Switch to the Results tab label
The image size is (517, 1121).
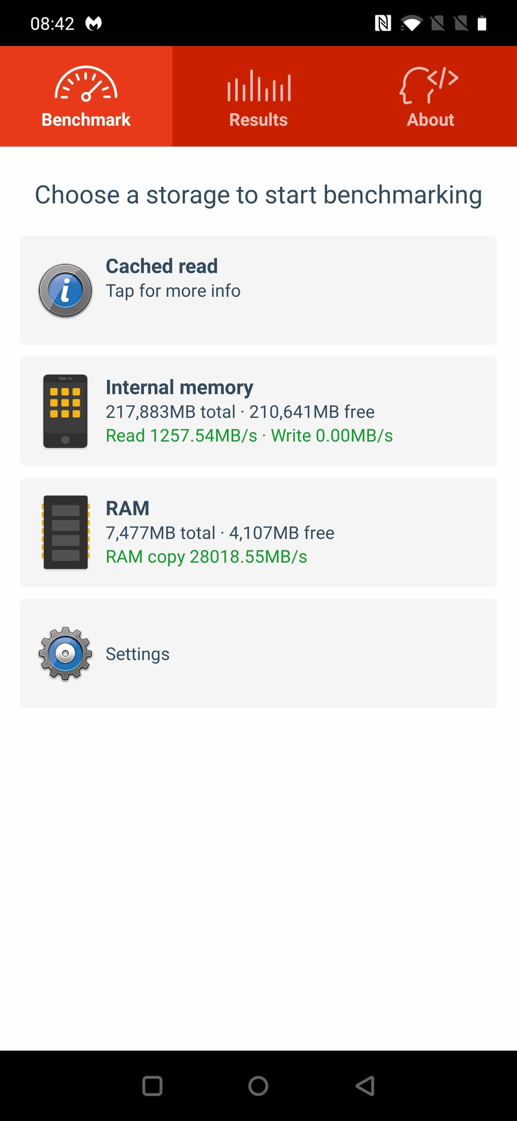(258, 120)
